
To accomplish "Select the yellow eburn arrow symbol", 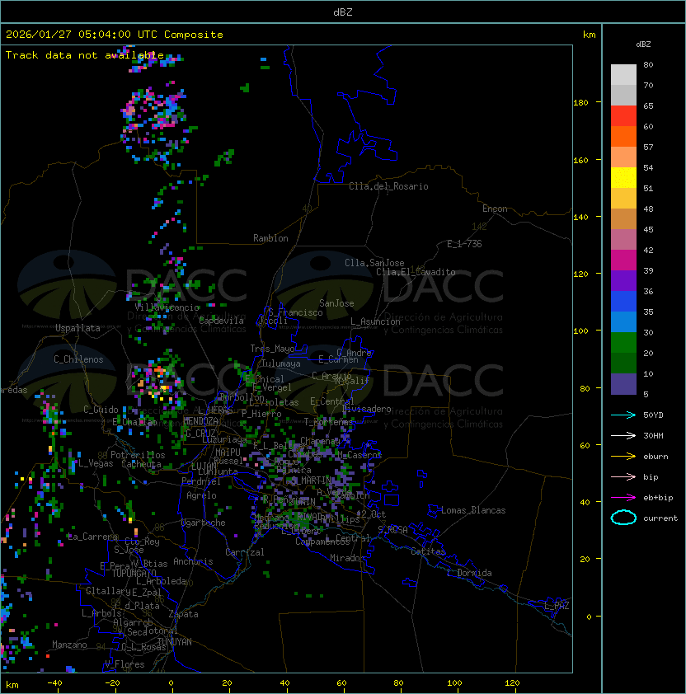I will pyautogui.click(x=623, y=456).
